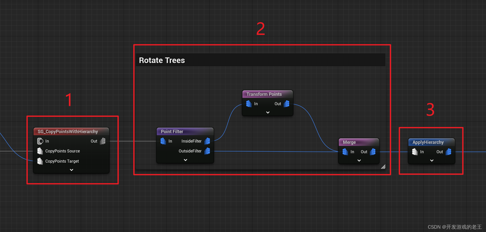Viewport: 486px width, 232px height.
Task: Click the OutsideFilter pin label
Action: (x=190, y=151)
